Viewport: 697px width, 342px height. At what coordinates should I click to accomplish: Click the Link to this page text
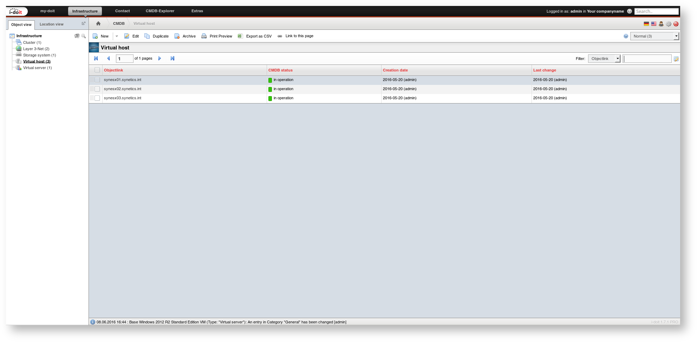click(x=299, y=36)
